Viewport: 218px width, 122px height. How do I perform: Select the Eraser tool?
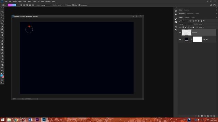click(2, 41)
